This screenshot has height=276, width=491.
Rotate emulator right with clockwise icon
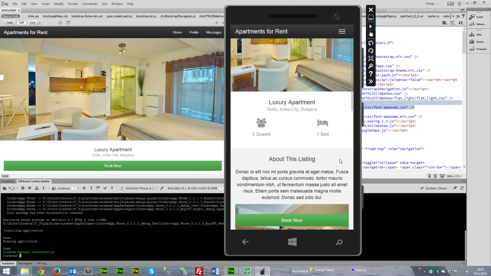tap(371, 50)
